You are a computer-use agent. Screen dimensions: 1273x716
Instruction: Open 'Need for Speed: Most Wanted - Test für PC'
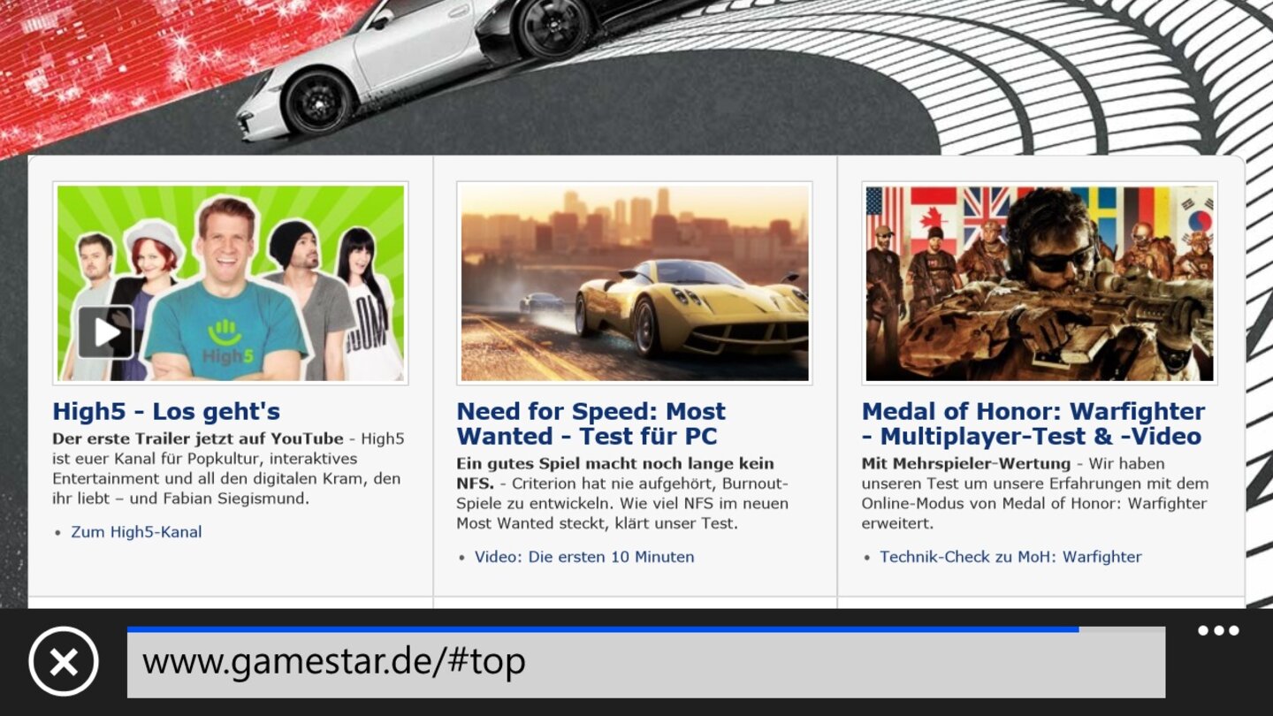coord(591,423)
